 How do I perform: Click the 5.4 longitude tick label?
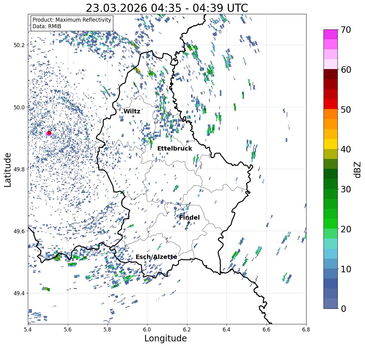point(28,330)
